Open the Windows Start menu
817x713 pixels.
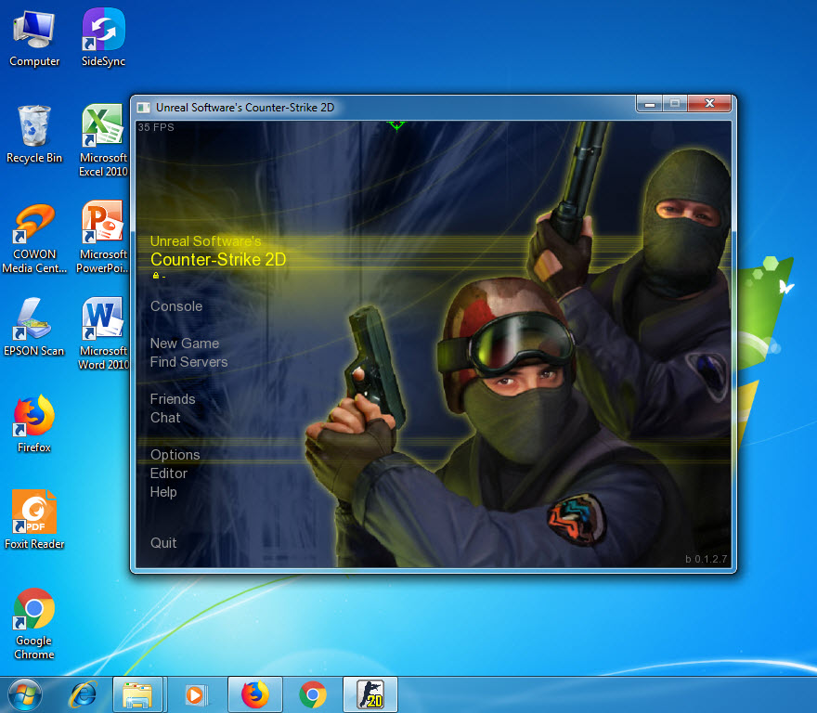tap(24, 694)
